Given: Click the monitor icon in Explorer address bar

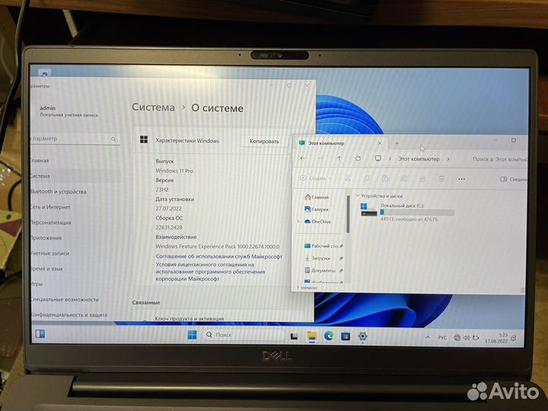Looking at the screenshot, I should [378, 158].
